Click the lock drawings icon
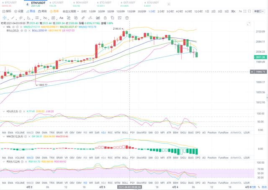 (x=105, y=18)
